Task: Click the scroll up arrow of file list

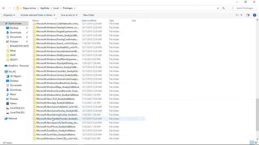Action: coord(257,20)
